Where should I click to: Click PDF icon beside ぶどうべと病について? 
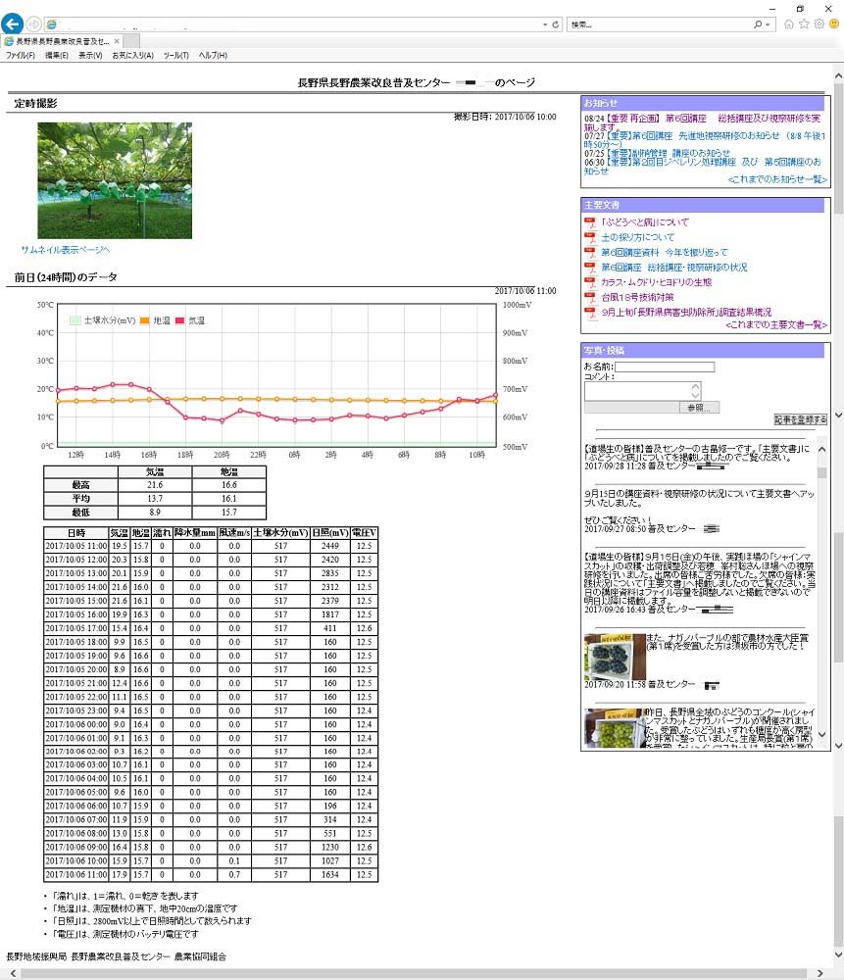(589, 223)
